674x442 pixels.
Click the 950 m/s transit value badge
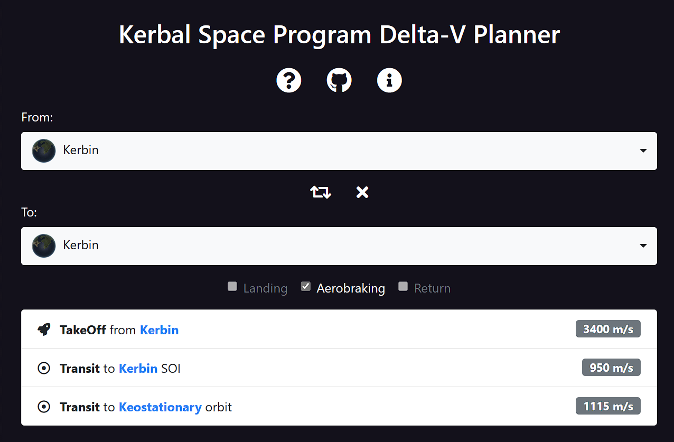611,367
